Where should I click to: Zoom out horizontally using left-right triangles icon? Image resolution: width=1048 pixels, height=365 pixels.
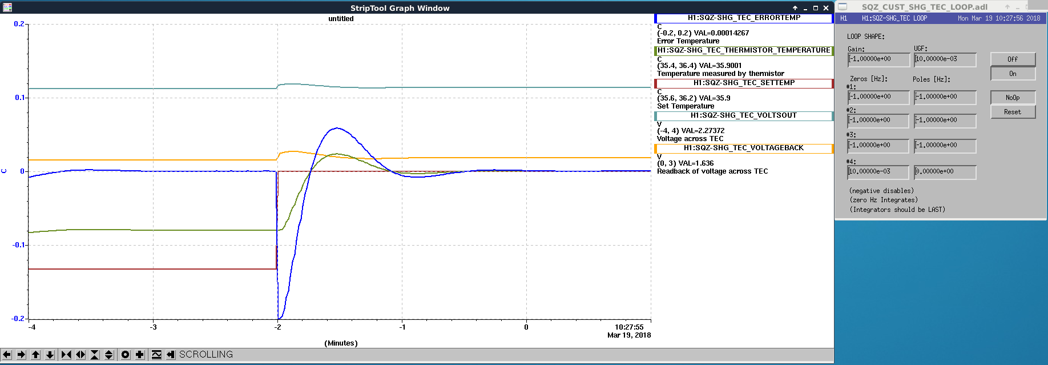[80, 355]
